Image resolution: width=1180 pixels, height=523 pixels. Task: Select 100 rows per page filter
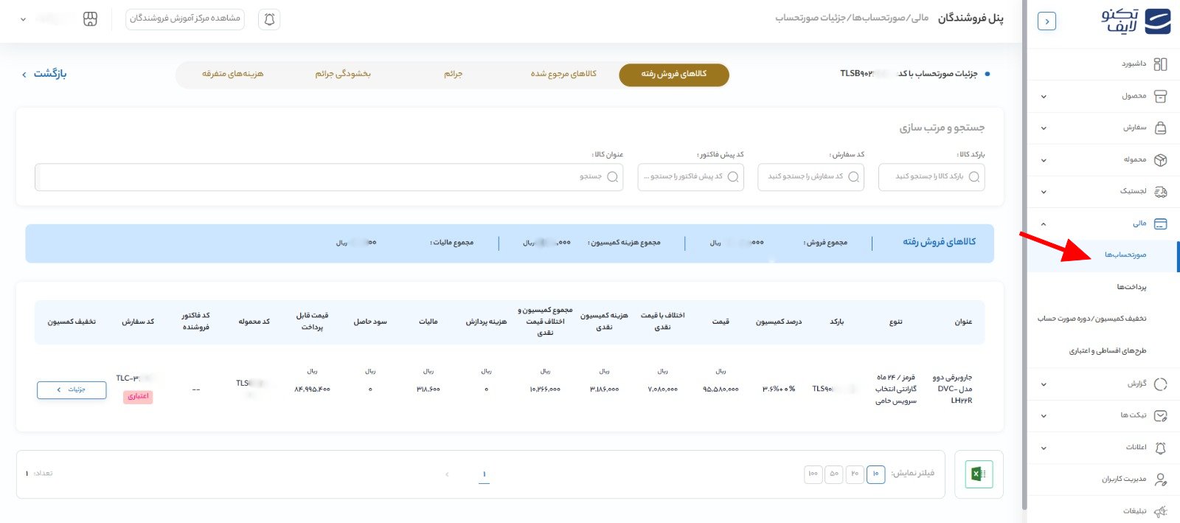tap(813, 474)
